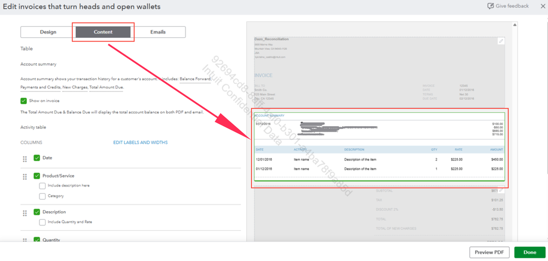Screen dimensions: 548x261
Task: Click the RATE column header in preview
Action: 459,150
